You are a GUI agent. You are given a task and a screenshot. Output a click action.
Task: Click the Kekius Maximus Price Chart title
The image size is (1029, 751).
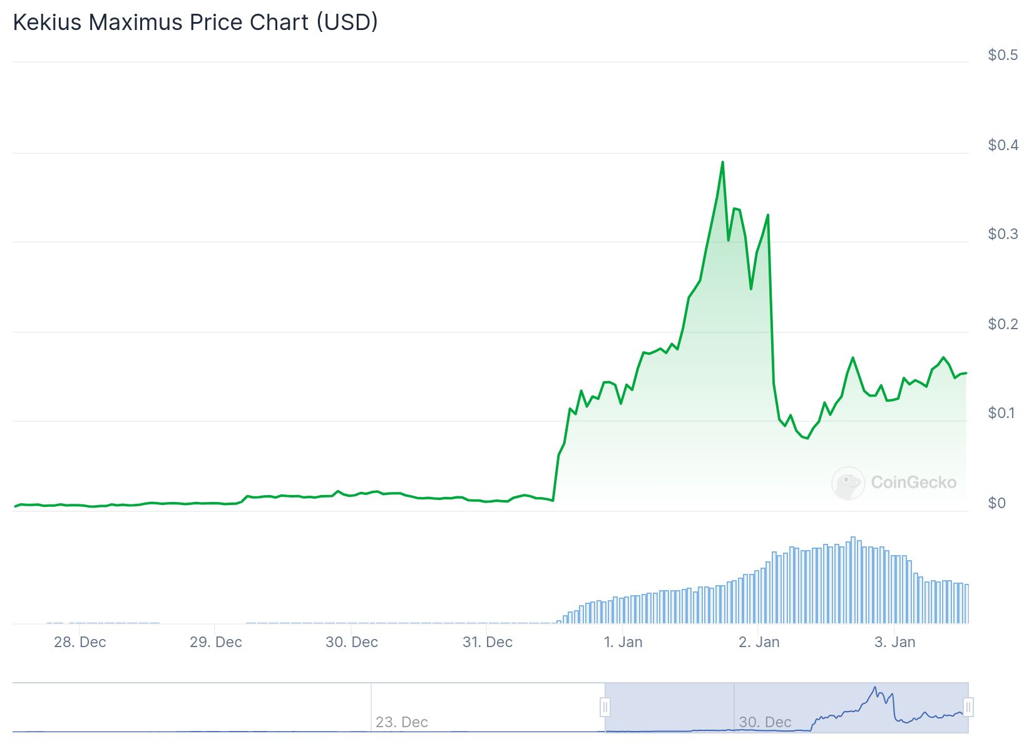coord(195,23)
